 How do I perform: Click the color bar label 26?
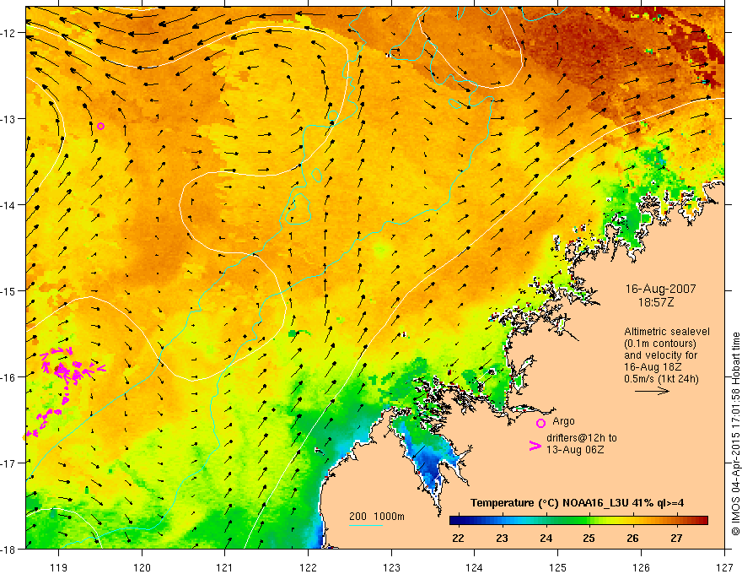(632, 539)
